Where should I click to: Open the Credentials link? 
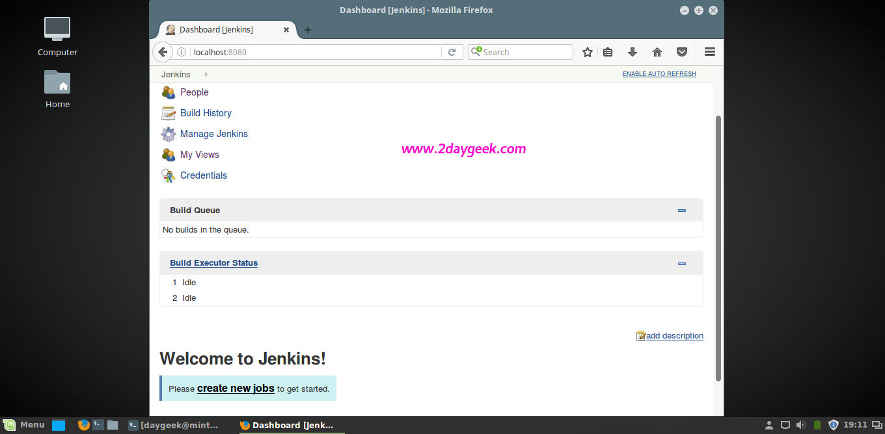coord(204,175)
